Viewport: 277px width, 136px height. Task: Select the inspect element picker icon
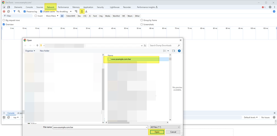pyautogui.click(x=4, y=7)
